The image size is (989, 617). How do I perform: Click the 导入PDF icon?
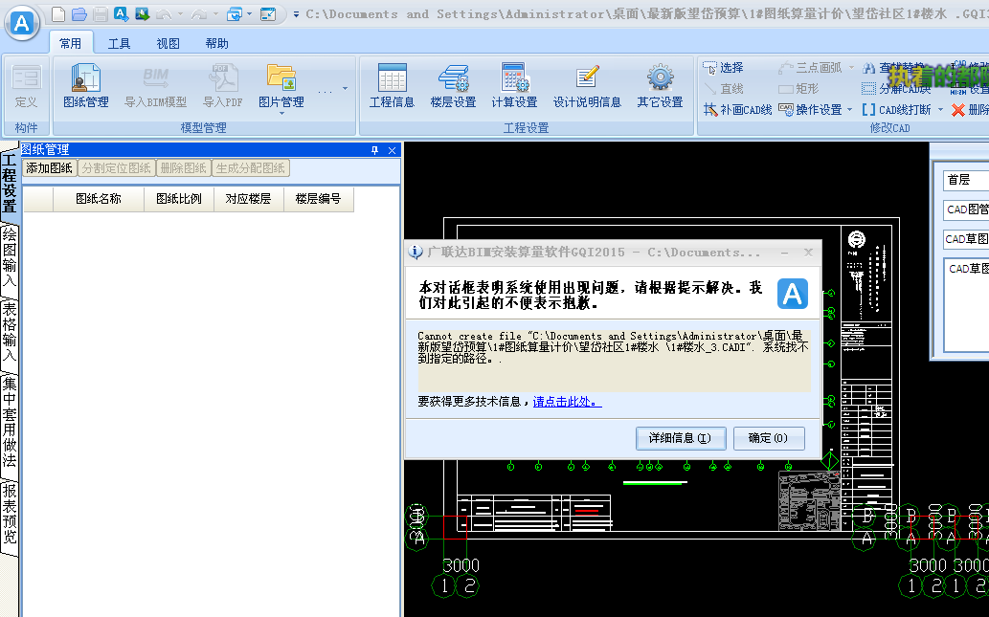click(x=223, y=86)
